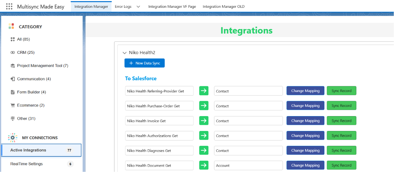
Task: Click green arrow for Document Get row
Action: pos(204,165)
